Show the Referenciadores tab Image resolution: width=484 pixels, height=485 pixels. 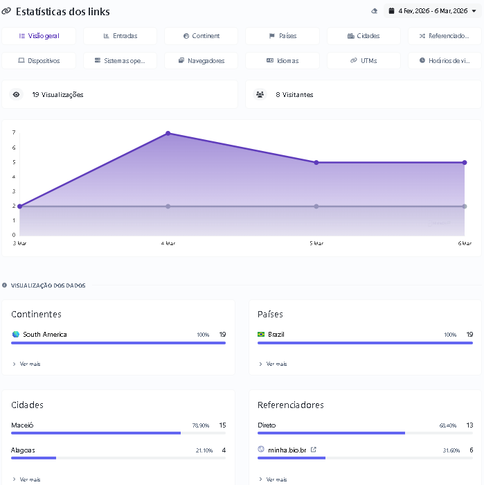coord(444,36)
